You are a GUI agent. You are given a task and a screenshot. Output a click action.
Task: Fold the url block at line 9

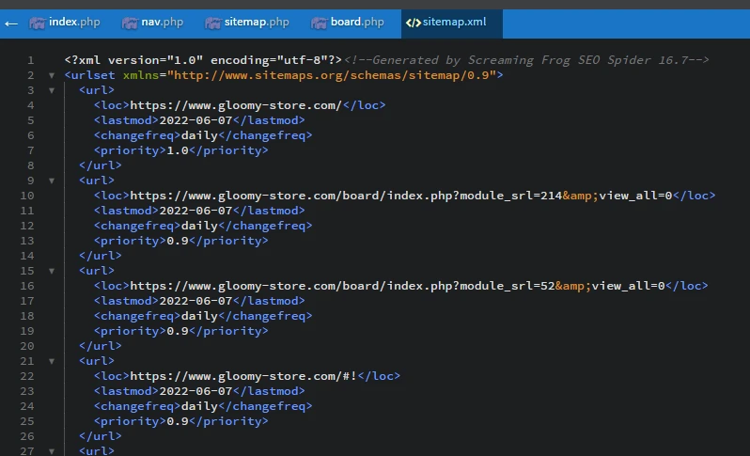(x=52, y=181)
